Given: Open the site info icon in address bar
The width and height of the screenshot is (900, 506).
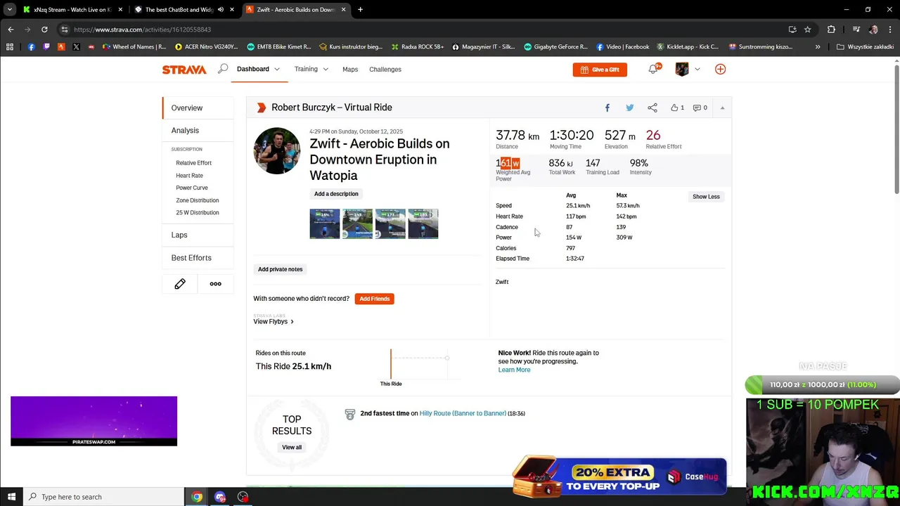Looking at the screenshot, I should point(64,30).
